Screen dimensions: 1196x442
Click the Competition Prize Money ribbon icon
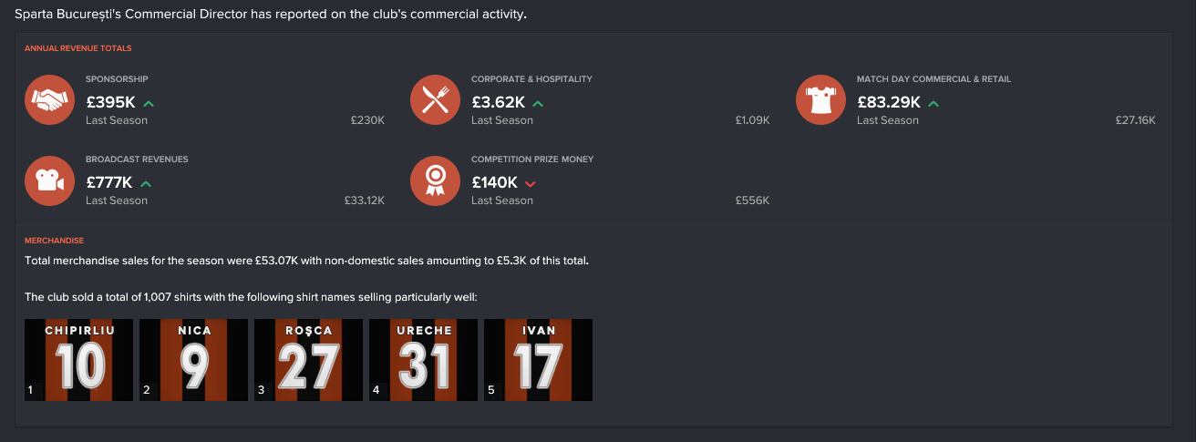tap(436, 180)
